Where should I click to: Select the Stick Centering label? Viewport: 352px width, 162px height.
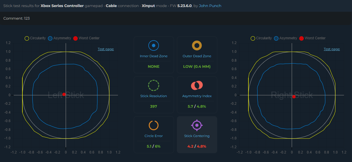pos(197,136)
